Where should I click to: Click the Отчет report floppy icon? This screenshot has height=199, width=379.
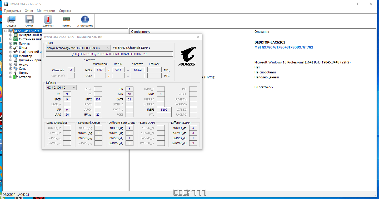[29, 21]
